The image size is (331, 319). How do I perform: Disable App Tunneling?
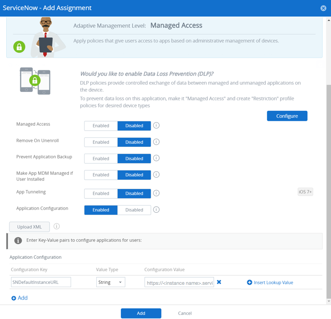[134, 193]
